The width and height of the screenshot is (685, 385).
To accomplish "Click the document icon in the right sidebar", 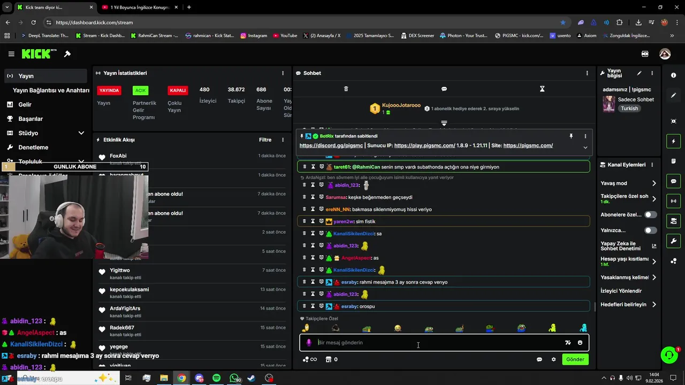I will point(673,161).
